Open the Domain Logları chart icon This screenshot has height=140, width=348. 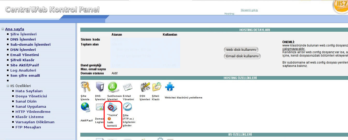pyautogui.click(x=100, y=107)
